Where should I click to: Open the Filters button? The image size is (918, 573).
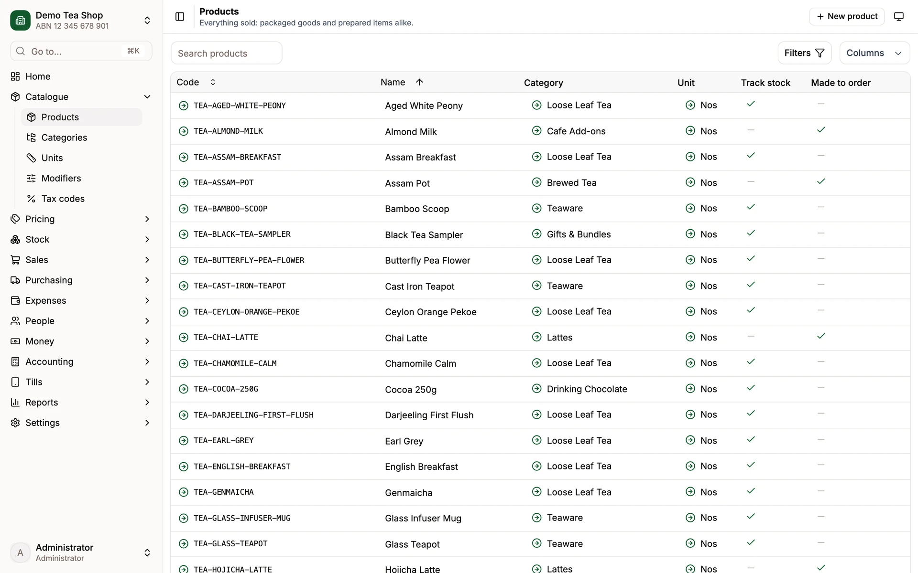(804, 53)
